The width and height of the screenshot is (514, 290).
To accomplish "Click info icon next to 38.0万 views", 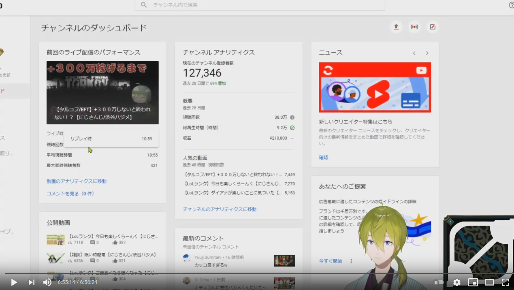I will (x=292, y=117).
